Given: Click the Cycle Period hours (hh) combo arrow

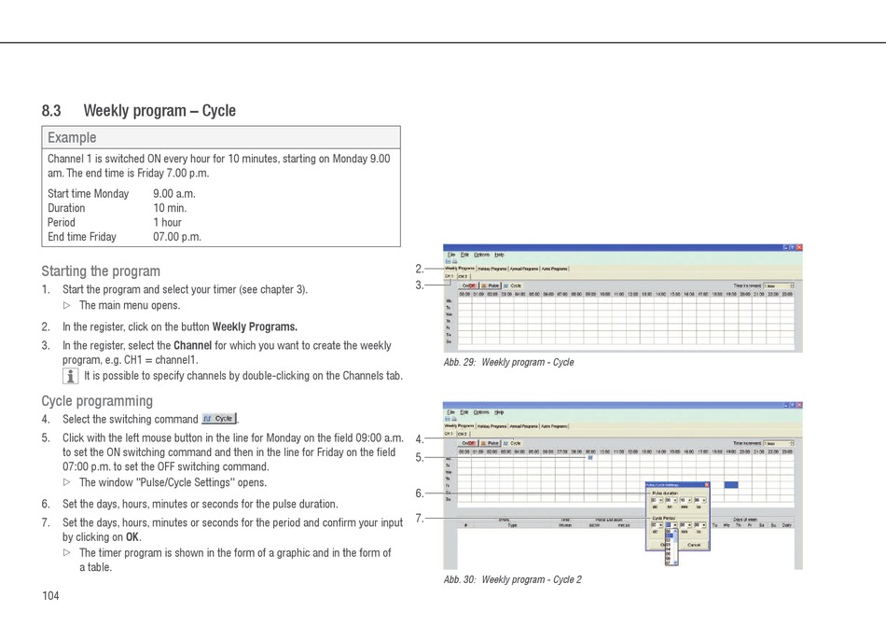Looking at the screenshot, I should click(675, 525).
